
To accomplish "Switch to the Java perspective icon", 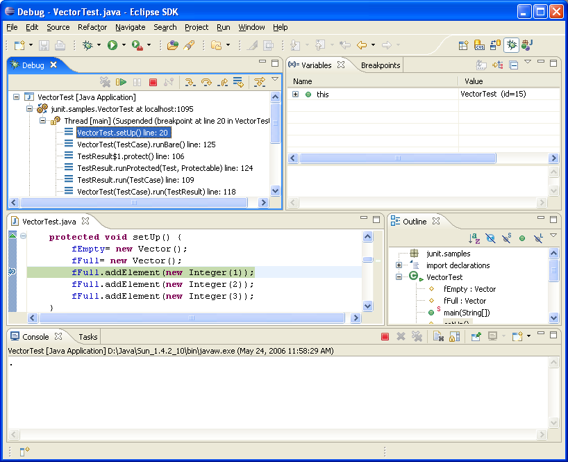I will 527,45.
